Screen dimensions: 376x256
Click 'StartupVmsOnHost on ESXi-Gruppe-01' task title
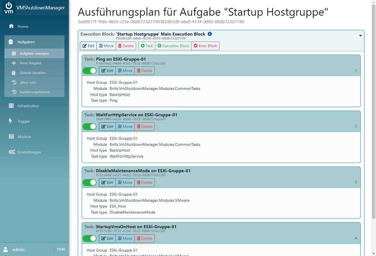click(136, 227)
